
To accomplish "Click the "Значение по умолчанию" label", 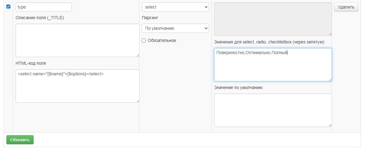I will coord(238,87).
